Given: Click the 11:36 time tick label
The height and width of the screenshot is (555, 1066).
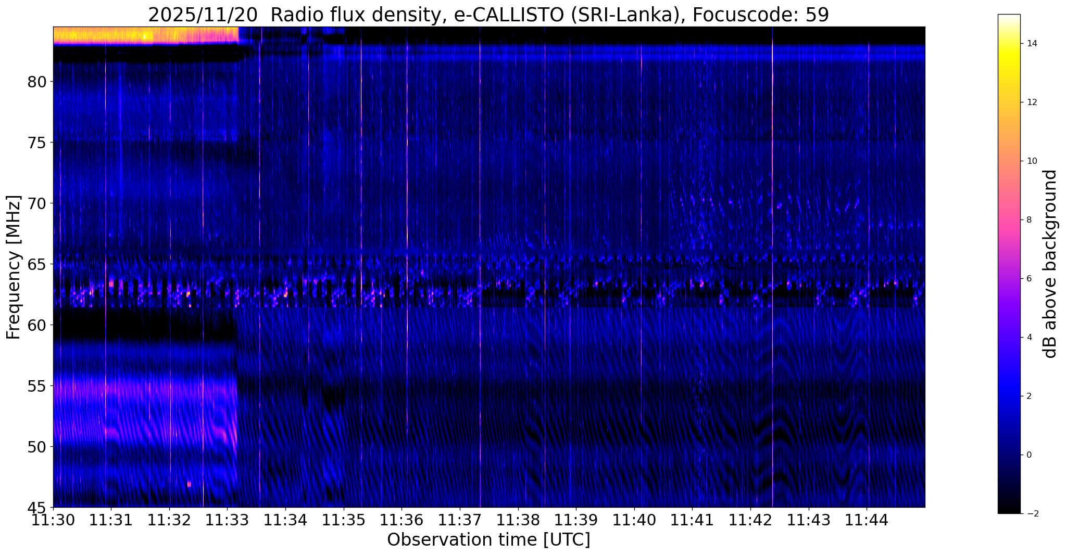Looking at the screenshot, I should 402,519.
